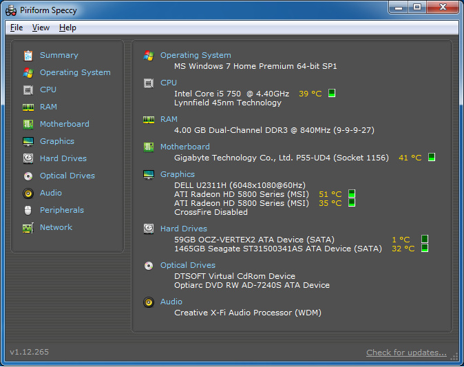Click the Hard Drives heading in main panel
The height and width of the screenshot is (367, 464).
[x=184, y=229]
